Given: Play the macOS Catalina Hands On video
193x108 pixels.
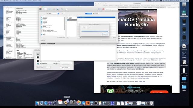Looking at the screenshot, I should [x=136, y=21].
